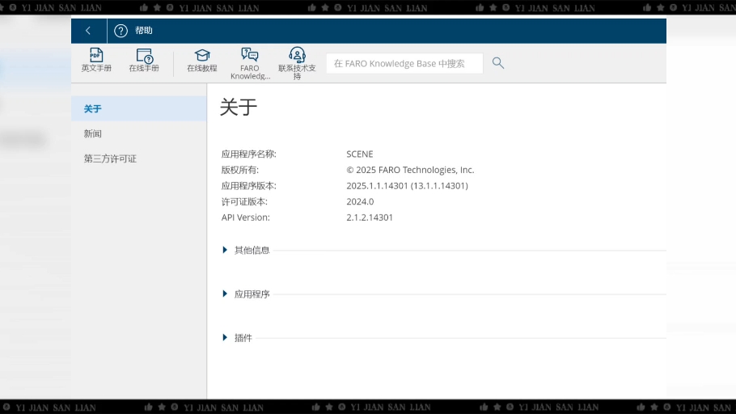Screen dimensions: 736x414
Task: Select the 关于 sidebar item
Action: pos(139,108)
